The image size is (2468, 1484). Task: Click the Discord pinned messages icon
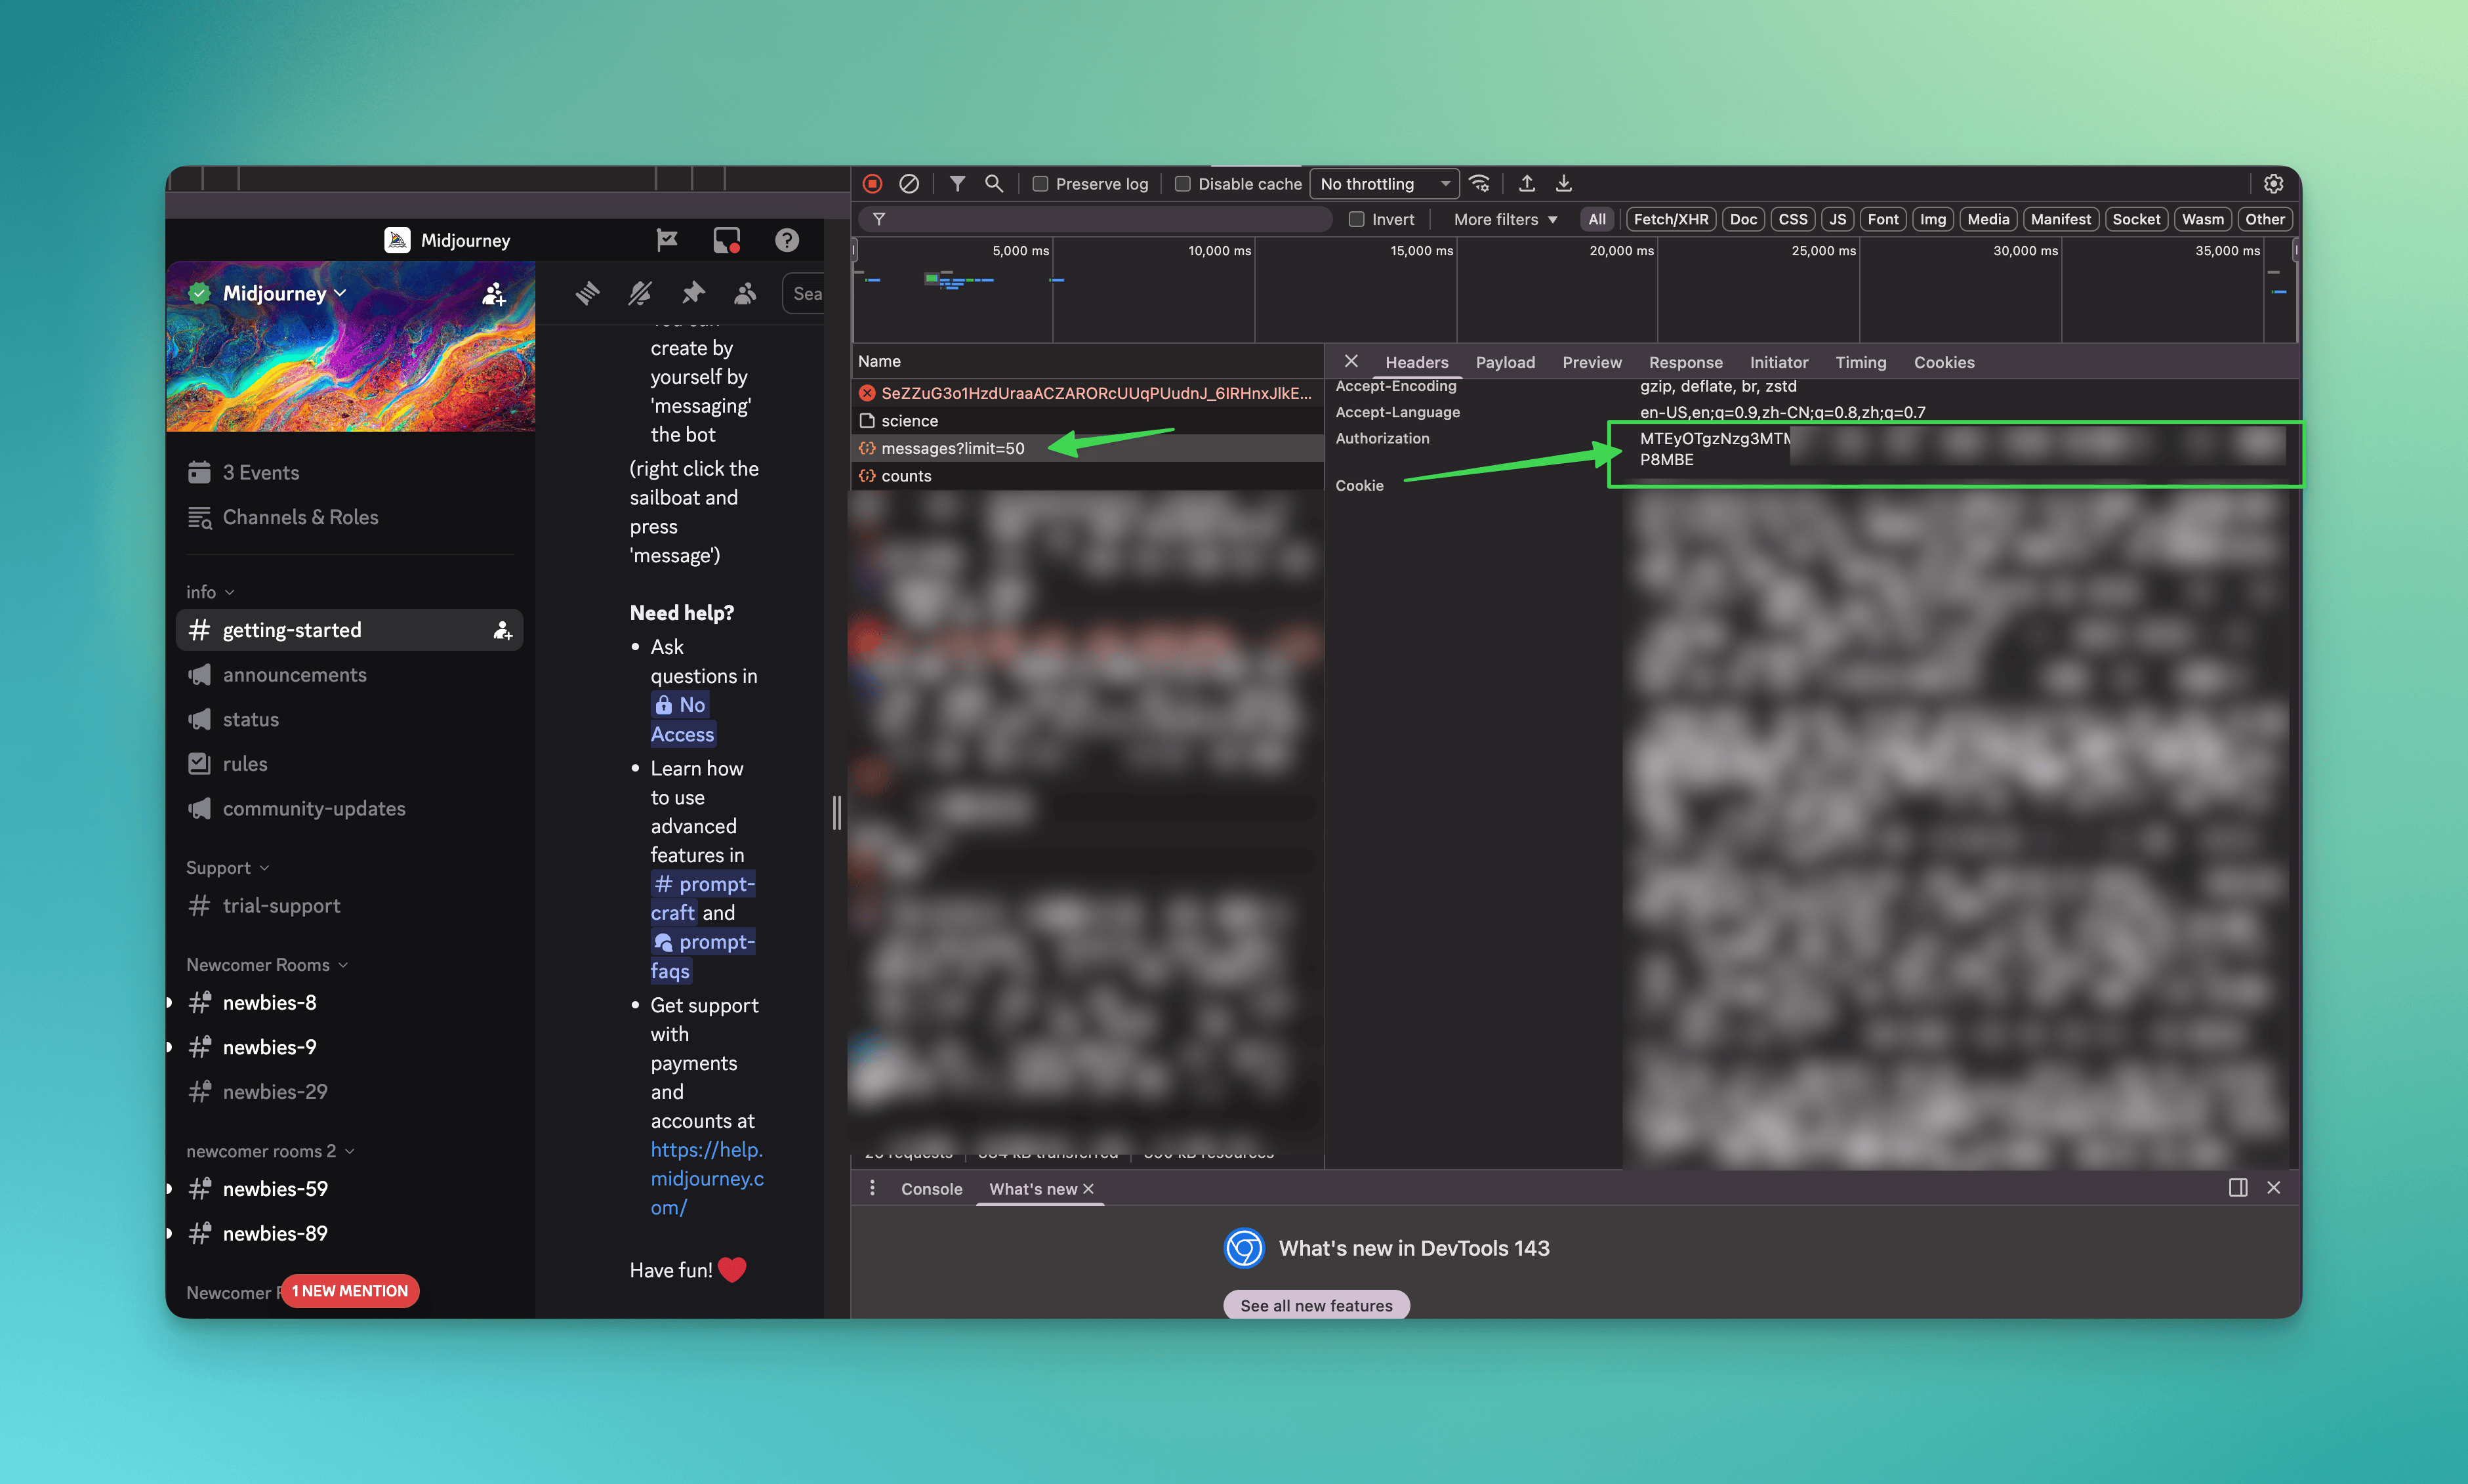[x=693, y=293]
